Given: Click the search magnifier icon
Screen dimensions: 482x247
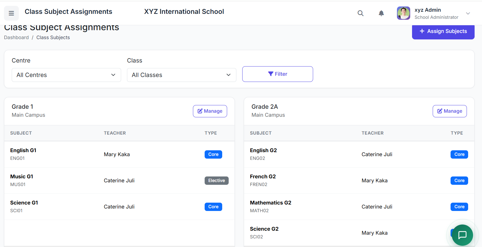Looking at the screenshot, I should pos(360,13).
